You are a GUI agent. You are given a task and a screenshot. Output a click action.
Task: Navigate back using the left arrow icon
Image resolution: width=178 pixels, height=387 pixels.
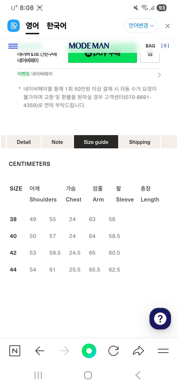[x=39, y=351]
